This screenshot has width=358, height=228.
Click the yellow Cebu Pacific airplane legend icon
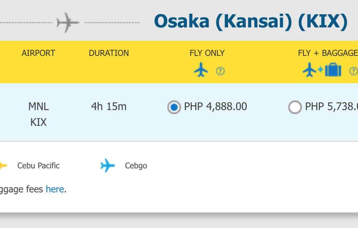click(x=3, y=166)
